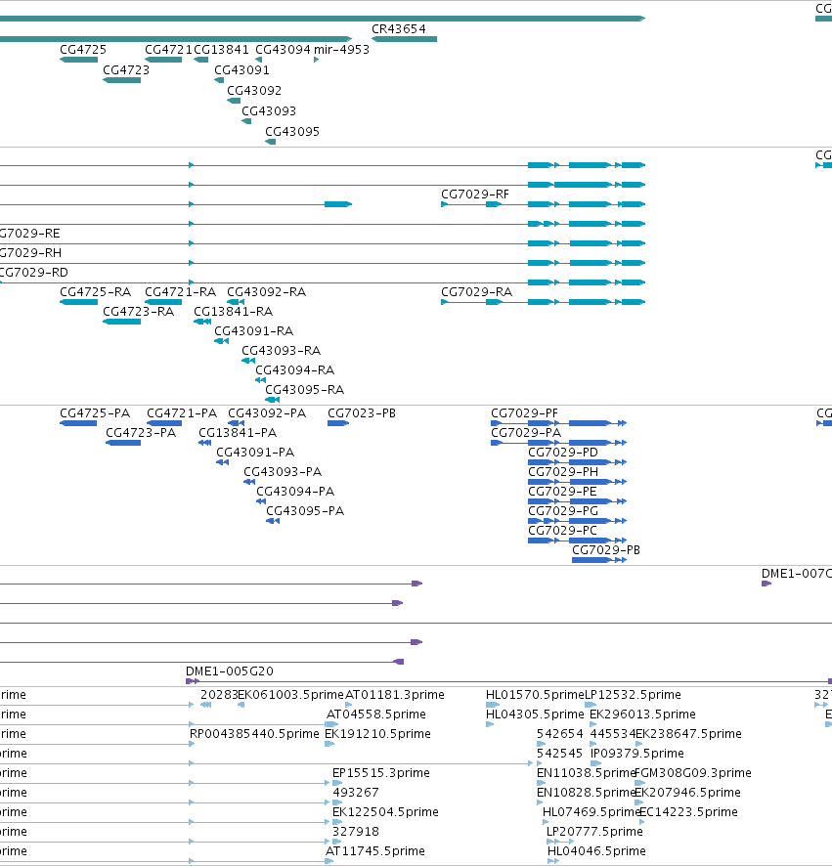Screen dimensions: 832x866
Task: Select the CG7029-PG protein label
Action: click(563, 511)
